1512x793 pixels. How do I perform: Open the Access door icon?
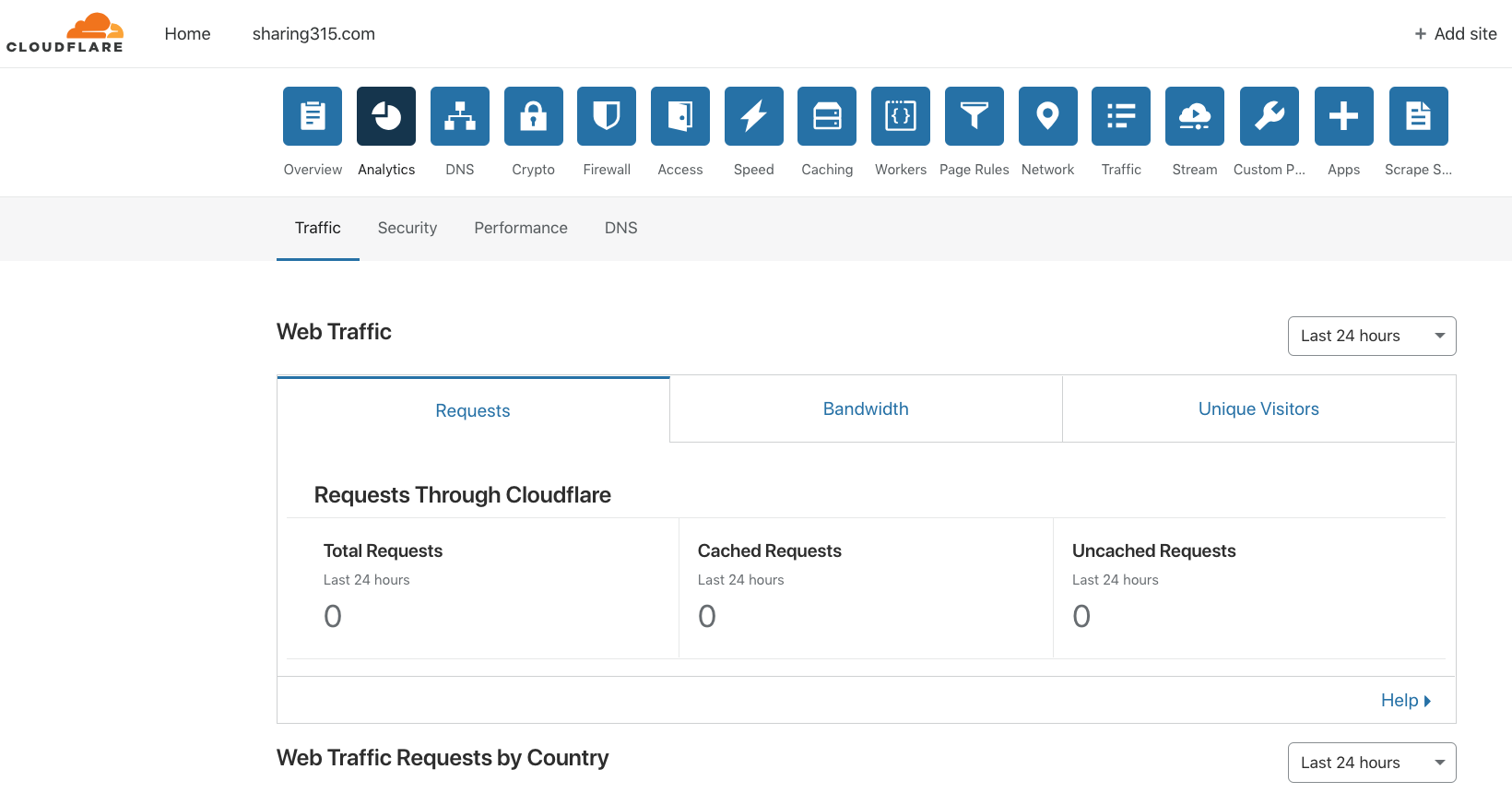680,116
